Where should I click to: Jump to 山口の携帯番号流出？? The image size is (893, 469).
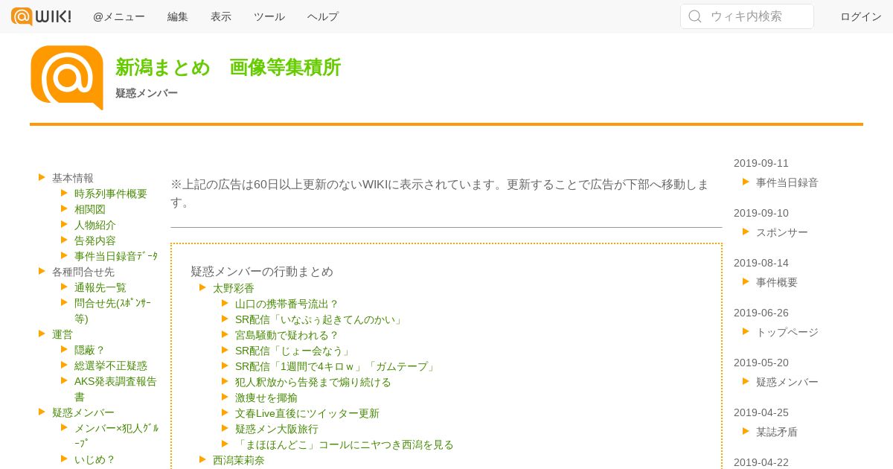[287, 304]
